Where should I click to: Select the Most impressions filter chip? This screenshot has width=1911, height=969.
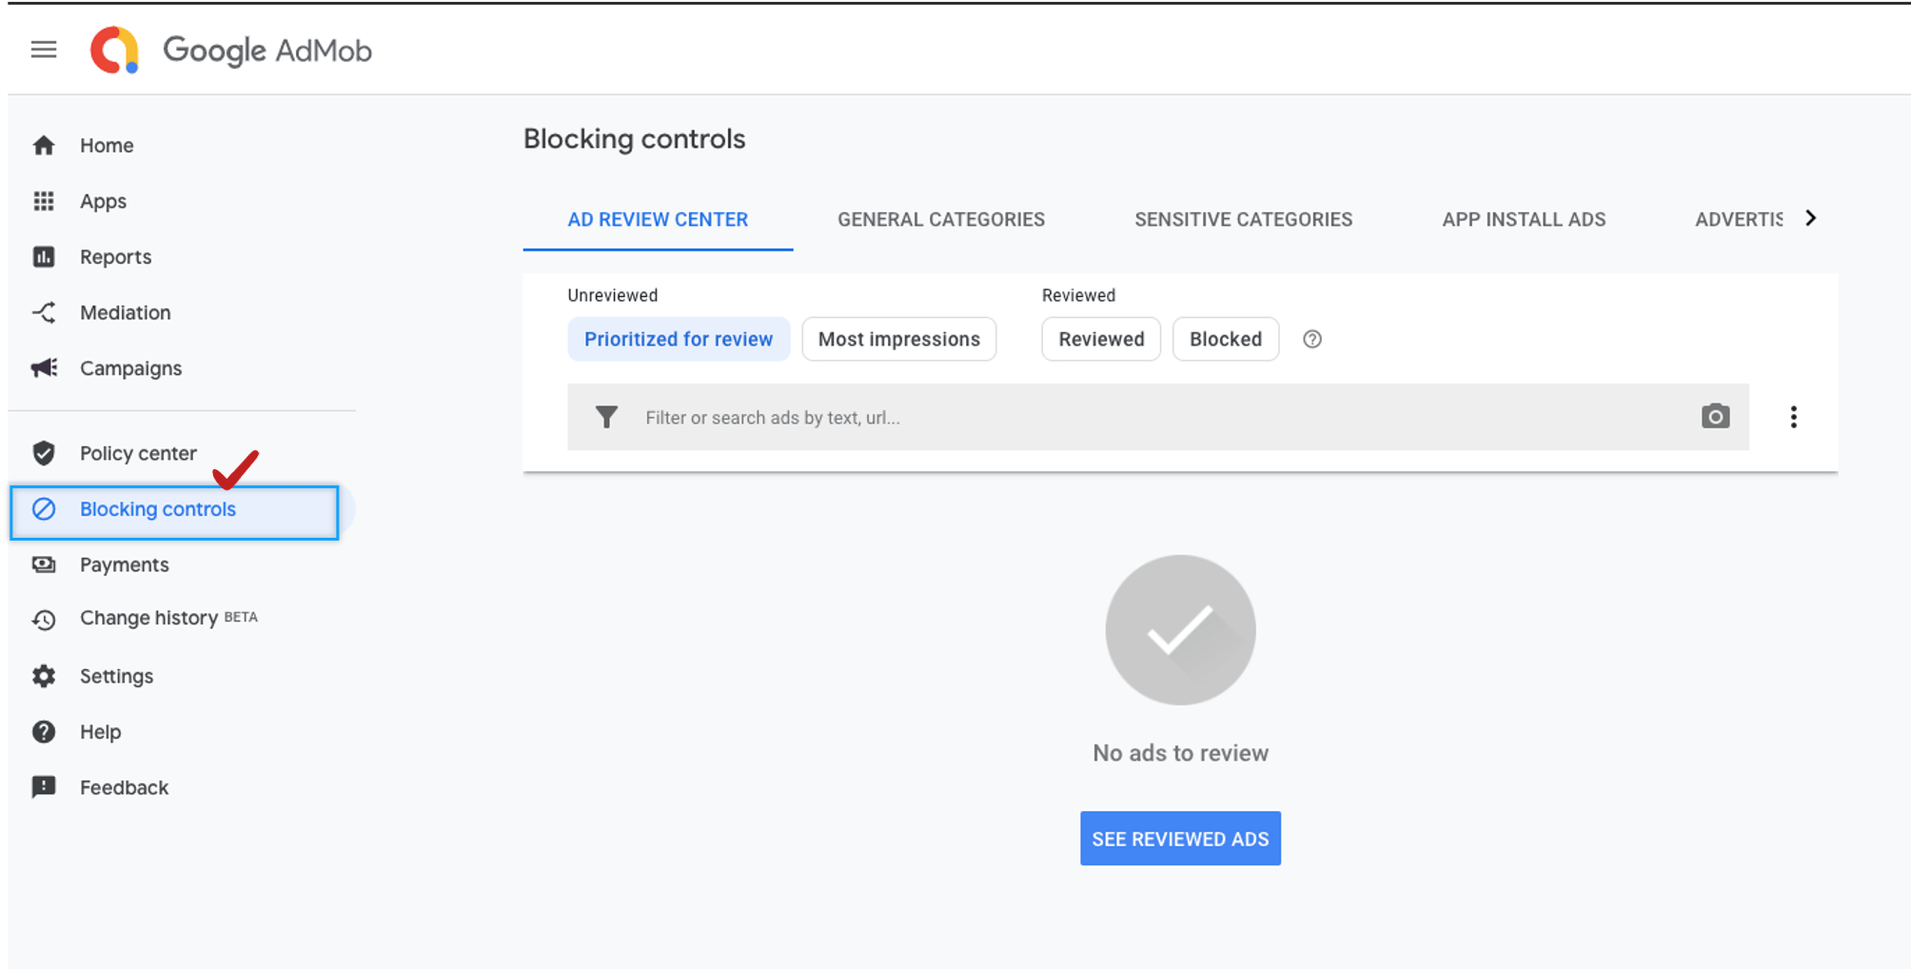[898, 340]
